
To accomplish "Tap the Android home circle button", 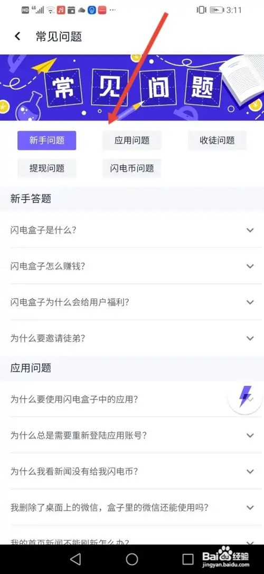I will coord(132,559).
